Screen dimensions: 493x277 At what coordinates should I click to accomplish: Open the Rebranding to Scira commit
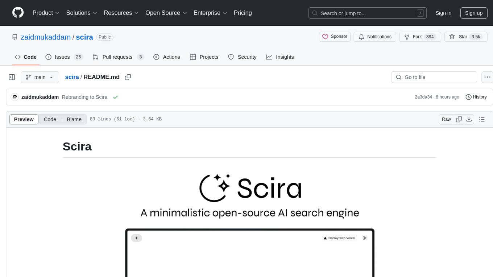click(x=84, y=97)
